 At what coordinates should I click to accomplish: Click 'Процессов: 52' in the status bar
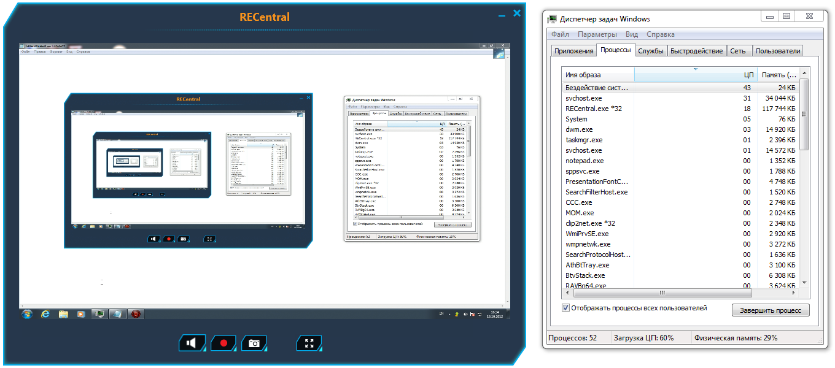click(x=572, y=338)
